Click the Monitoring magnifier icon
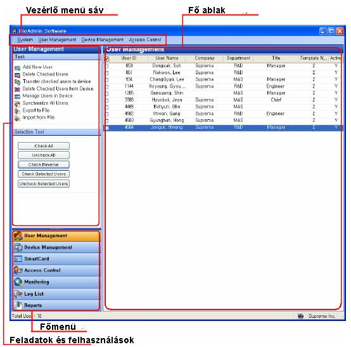The image size is (351, 347). click(x=18, y=282)
